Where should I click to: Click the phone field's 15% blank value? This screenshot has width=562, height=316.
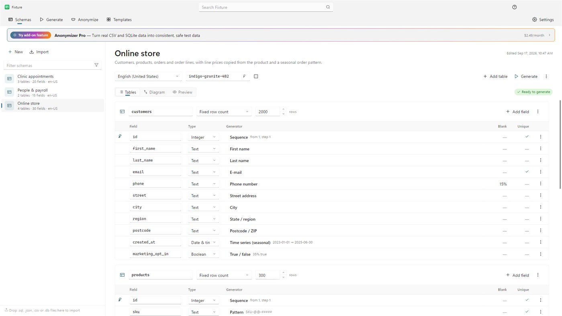503,184
